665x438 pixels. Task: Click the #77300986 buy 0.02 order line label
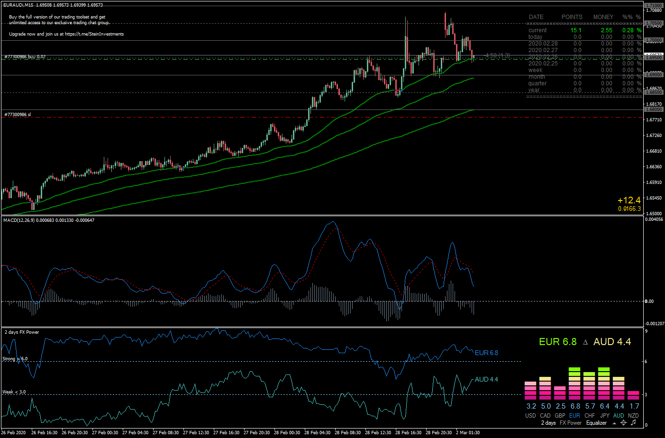pyautogui.click(x=25, y=57)
